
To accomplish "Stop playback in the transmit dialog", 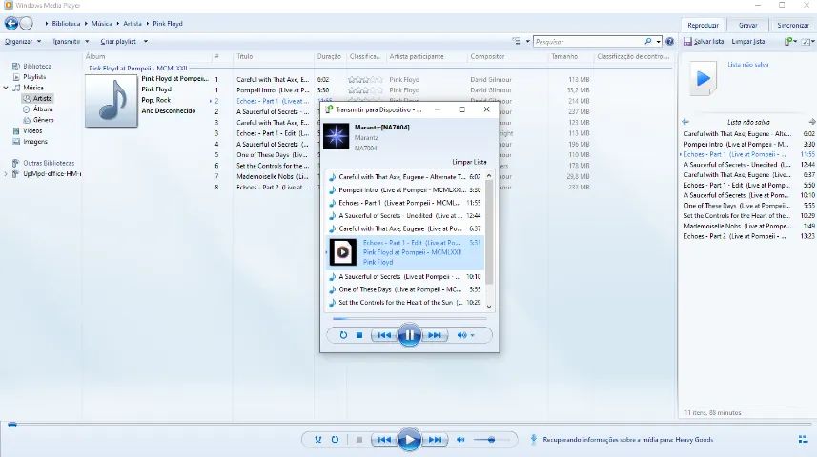I will pos(359,335).
